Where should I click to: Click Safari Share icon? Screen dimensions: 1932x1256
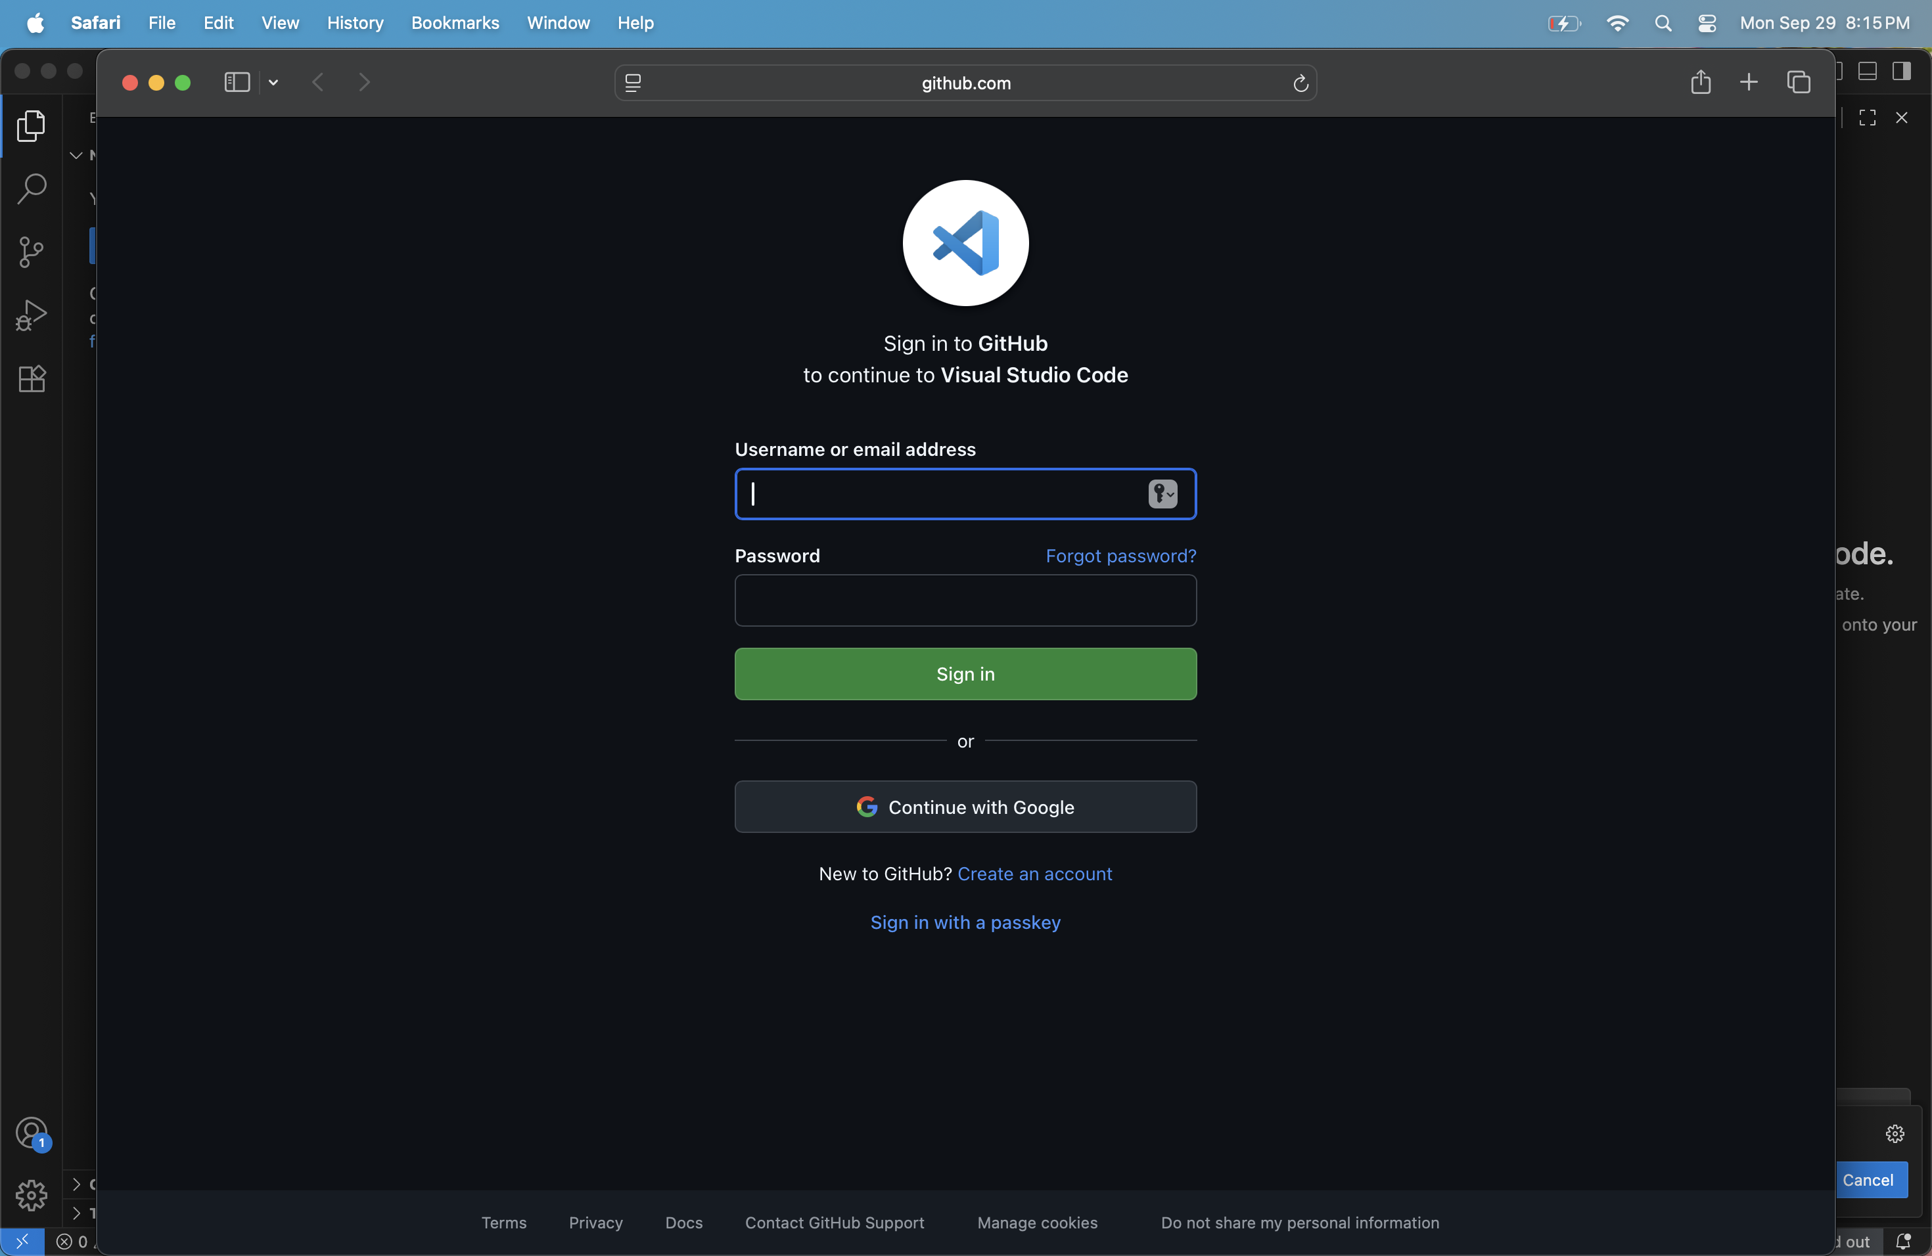pyautogui.click(x=1701, y=82)
